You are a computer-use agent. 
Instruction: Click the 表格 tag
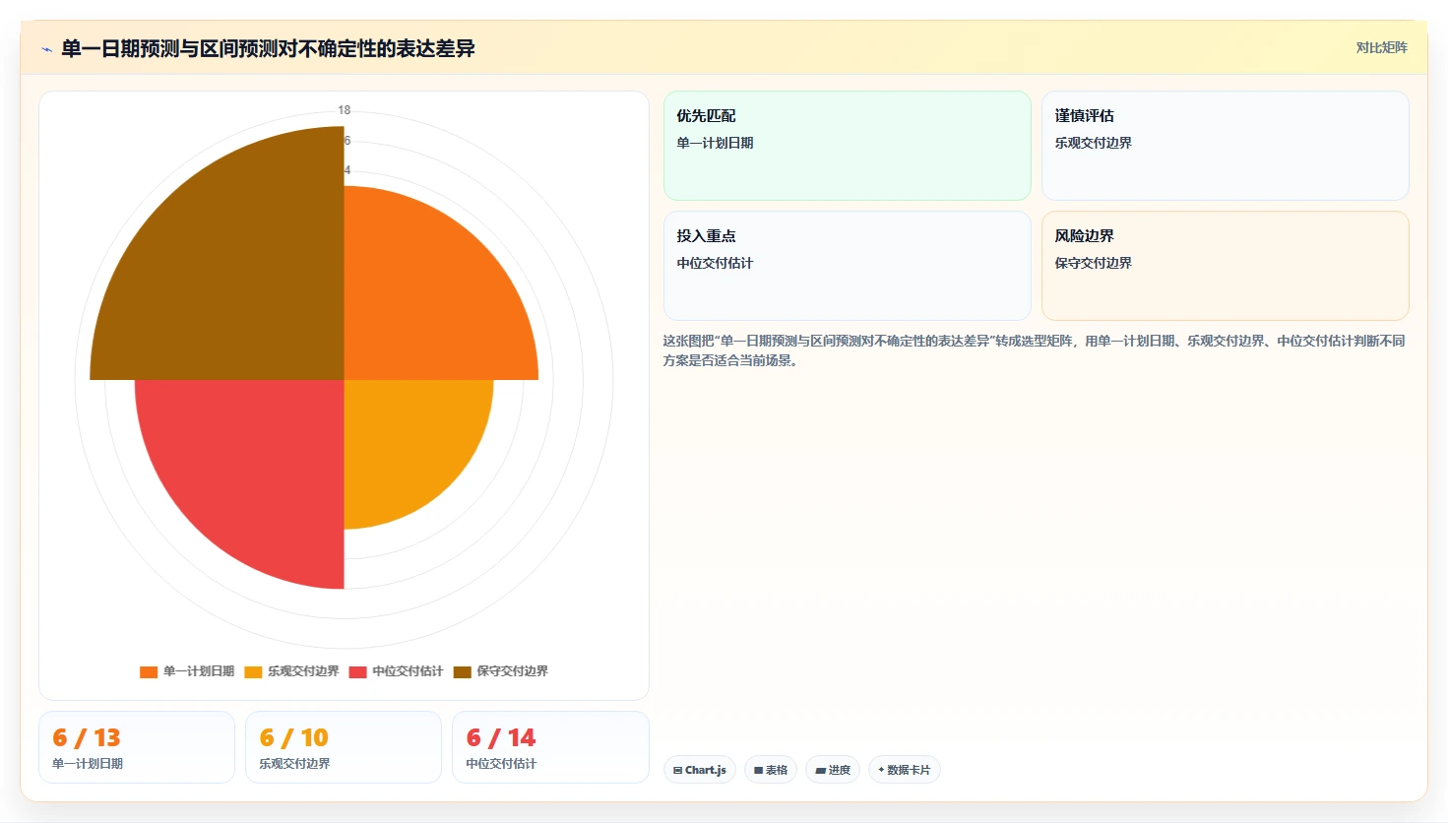(771, 770)
